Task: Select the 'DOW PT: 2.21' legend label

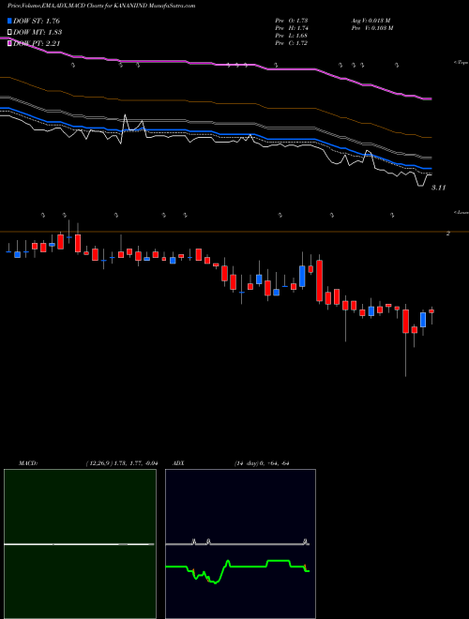Action: click(x=37, y=43)
